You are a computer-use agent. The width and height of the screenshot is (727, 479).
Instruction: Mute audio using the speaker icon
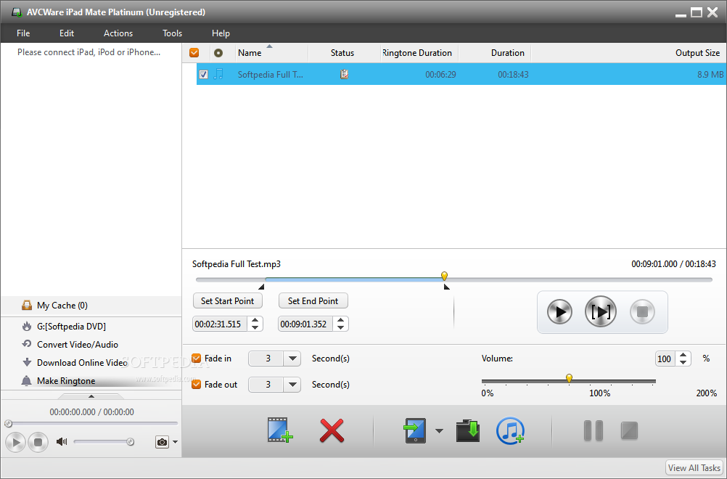coord(61,442)
